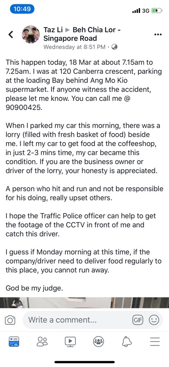The height and width of the screenshot is (367, 169).
Task: Open the Friends tab icon
Action: tap(42, 341)
